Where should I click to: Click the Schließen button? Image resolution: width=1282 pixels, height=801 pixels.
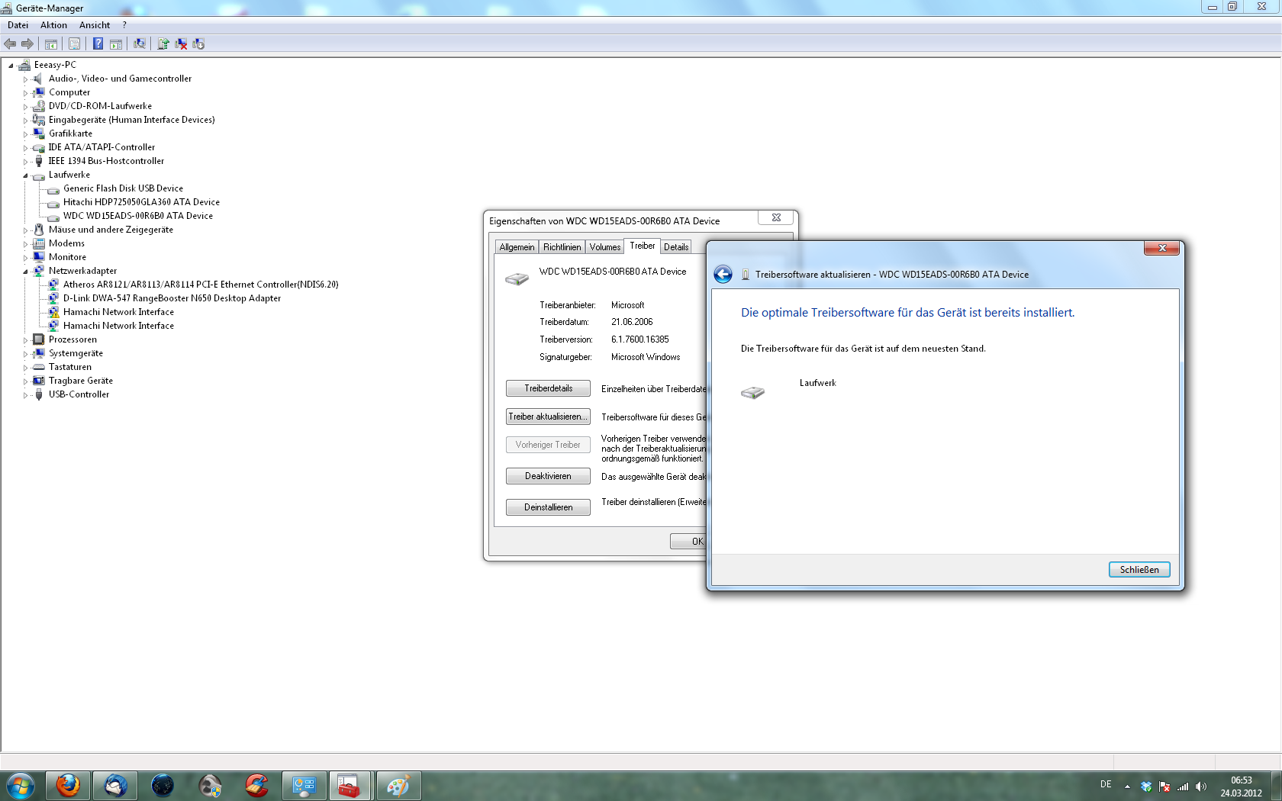click(x=1139, y=570)
